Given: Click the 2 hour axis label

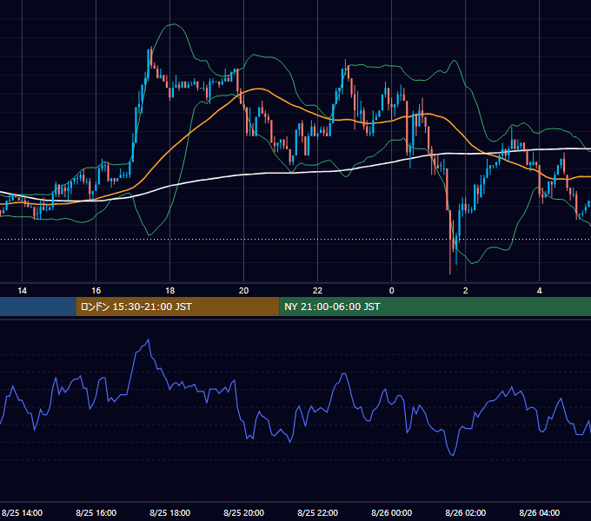Looking at the screenshot, I should point(466,291).
